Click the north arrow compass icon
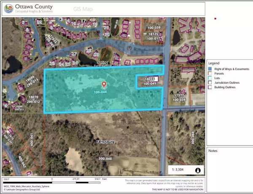 [x=198, y=170]
